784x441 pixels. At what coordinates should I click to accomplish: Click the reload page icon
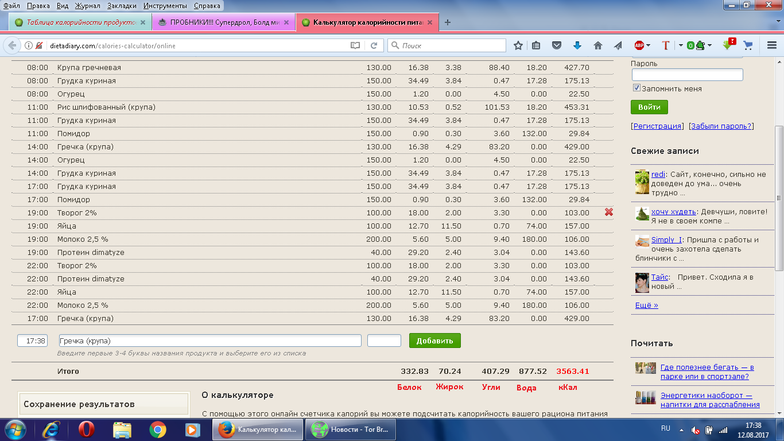click(x=374, y=45)
